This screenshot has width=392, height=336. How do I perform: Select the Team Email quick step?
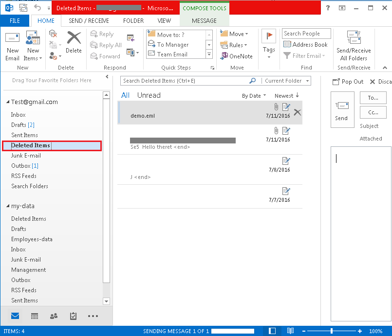tap(176, 54)
